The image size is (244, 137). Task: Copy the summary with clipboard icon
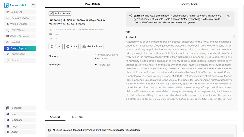tap(228, 17)
